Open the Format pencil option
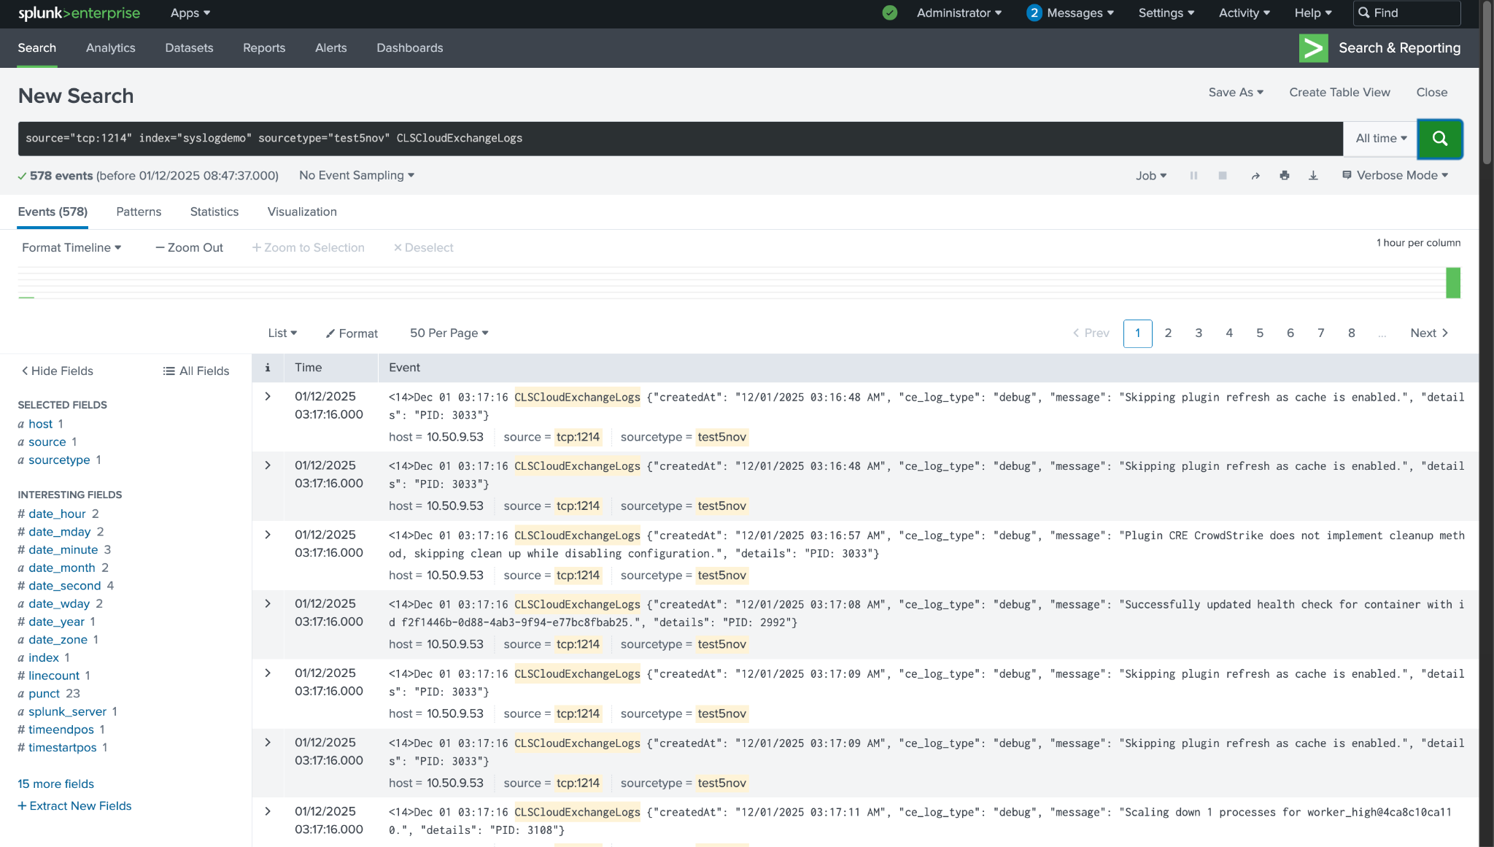 352,333
